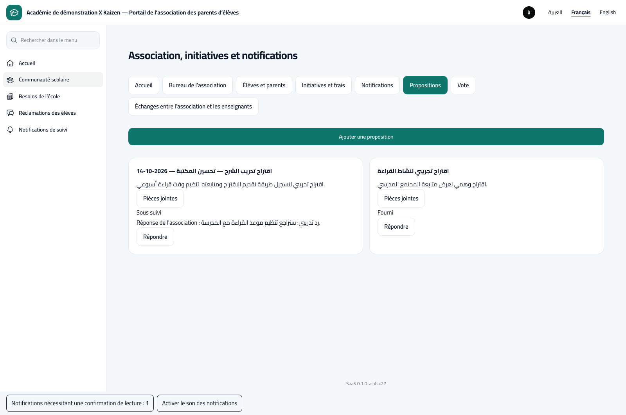Image resolution: width=626 pixels, height=415 pixels.
Task: Select the Vote tab
Action: tap(463, 85)
